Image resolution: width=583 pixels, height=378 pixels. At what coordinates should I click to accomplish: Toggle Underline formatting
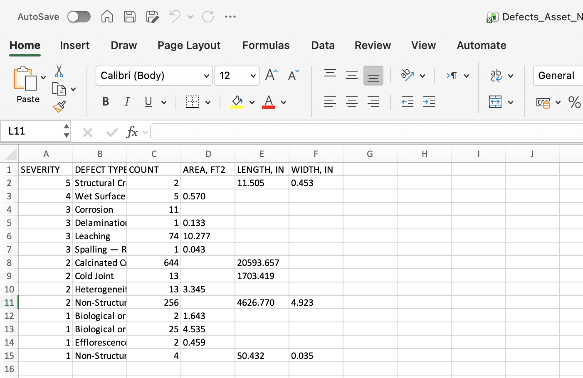(148, 102)
